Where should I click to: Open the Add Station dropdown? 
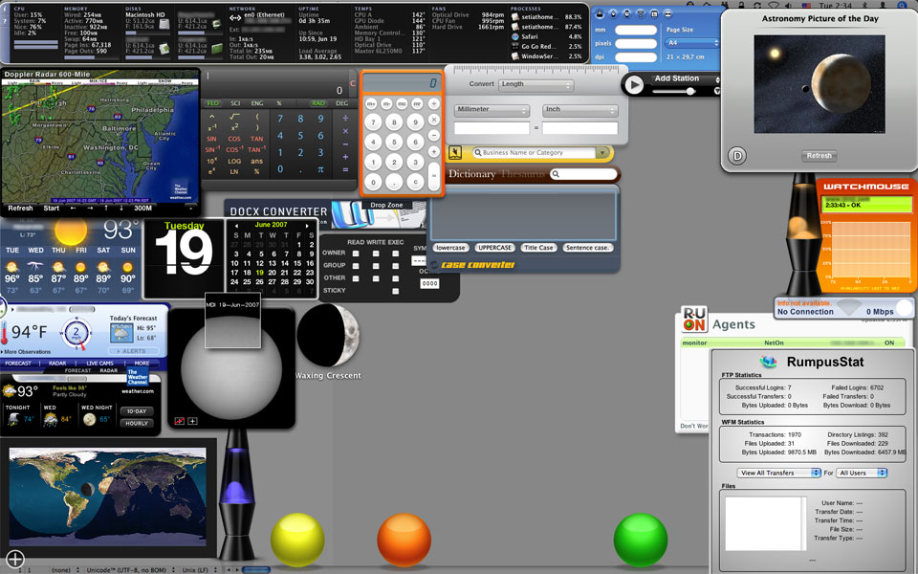[x=687, y=78]
